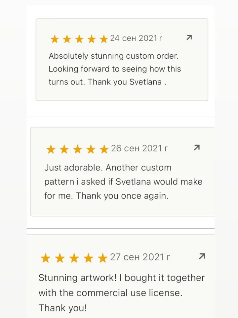Screen dimensions: 238x318
Task: Click the date 26 сен 2021 г
Action: point(139,148)
